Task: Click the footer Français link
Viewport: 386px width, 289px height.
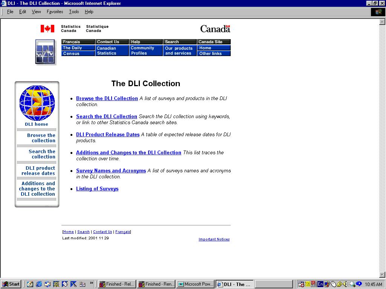Action: [123, 232]
